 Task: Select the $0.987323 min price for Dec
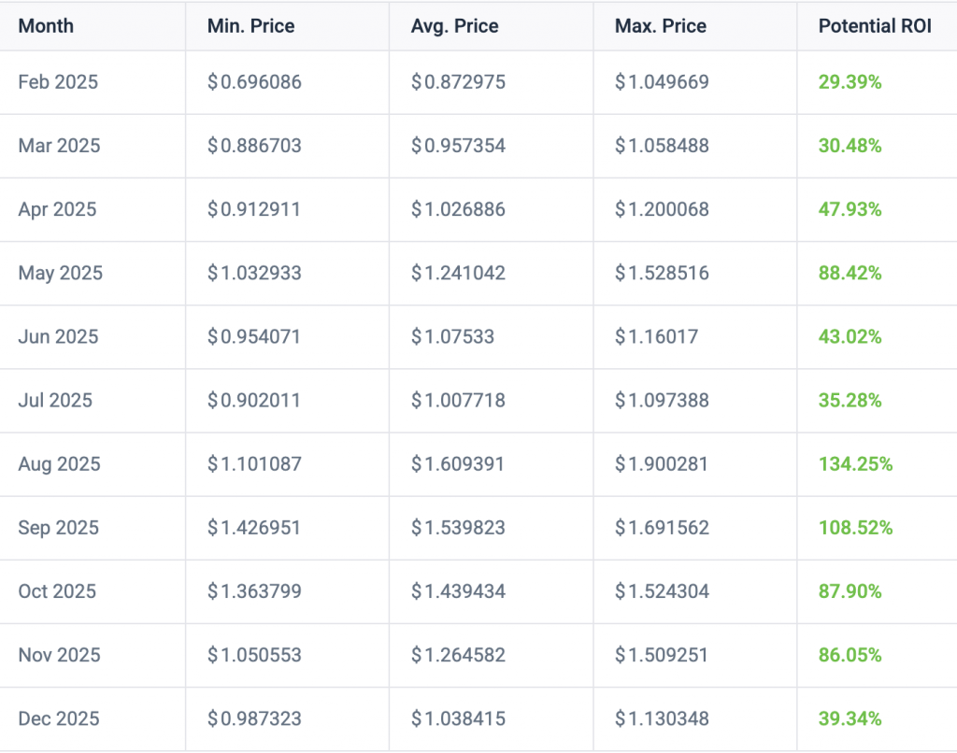tap(252, 718)
